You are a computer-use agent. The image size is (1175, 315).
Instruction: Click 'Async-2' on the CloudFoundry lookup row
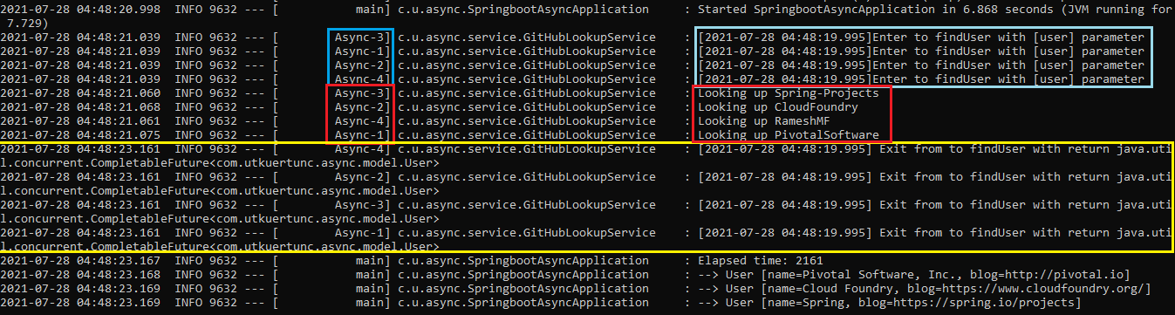(359, 107)
